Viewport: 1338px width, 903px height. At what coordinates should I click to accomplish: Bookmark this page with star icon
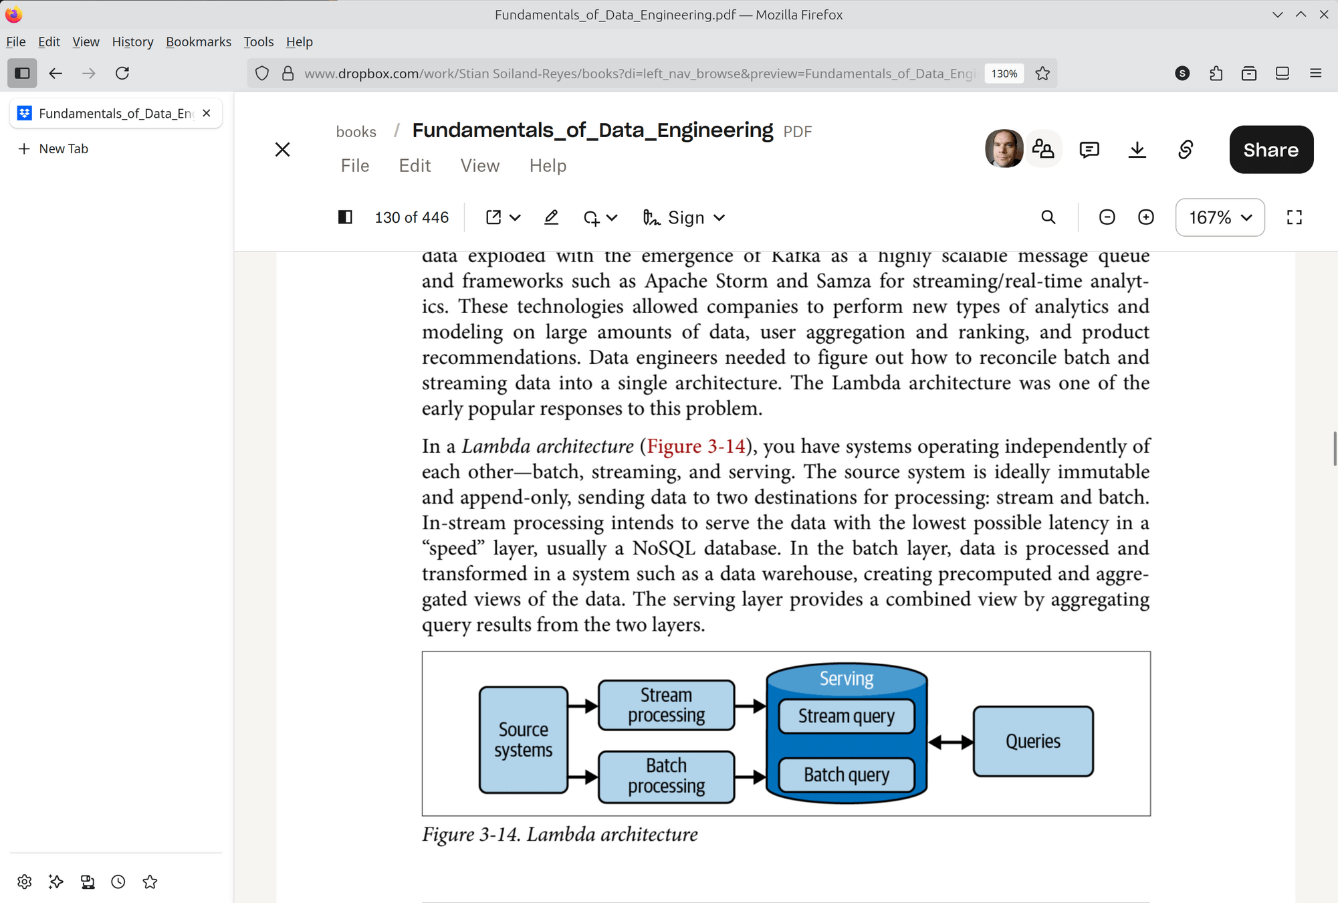[1042, 73]
